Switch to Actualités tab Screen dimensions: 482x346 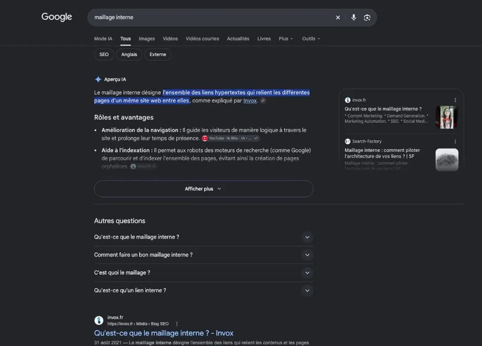[238, 39]
